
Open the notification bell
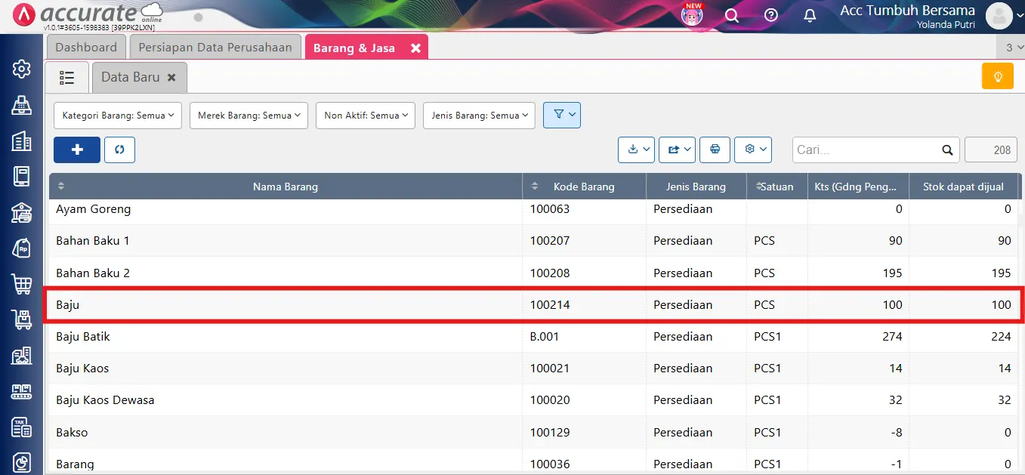(x=809, y=15)
